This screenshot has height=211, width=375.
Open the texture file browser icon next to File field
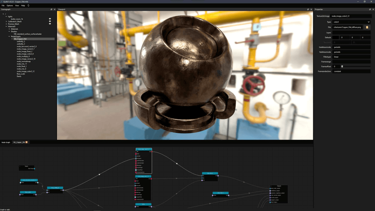(x=367, y=27)
